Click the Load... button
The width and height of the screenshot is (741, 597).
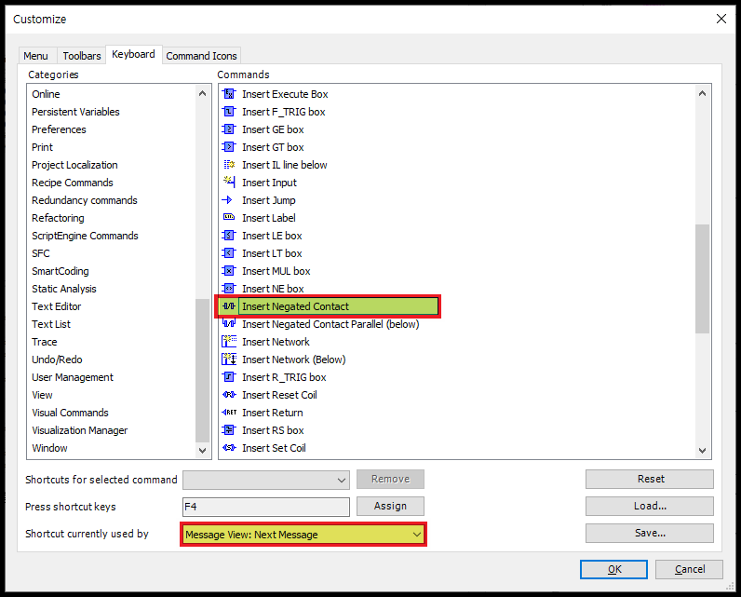pos(650,506)
